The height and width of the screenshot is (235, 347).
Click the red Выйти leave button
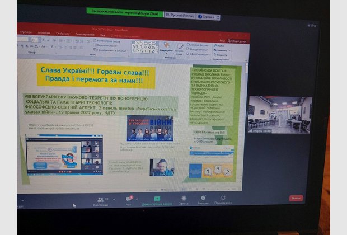pos(296,198)
